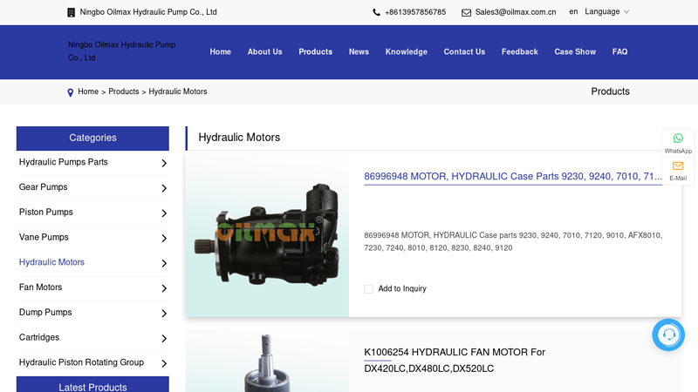Click the Categories sidebar header
The image size is (698, 392).
[x=92, y=139]
